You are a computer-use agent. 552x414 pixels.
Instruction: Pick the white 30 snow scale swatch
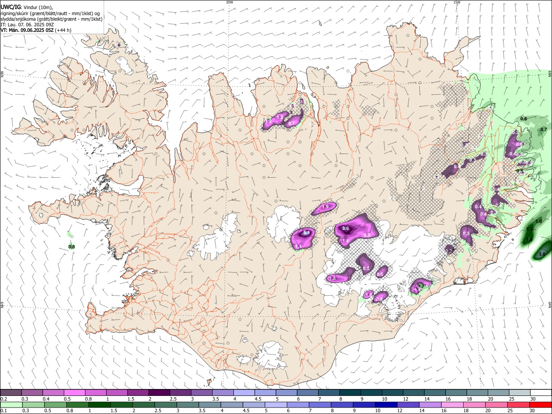[540, 393]
